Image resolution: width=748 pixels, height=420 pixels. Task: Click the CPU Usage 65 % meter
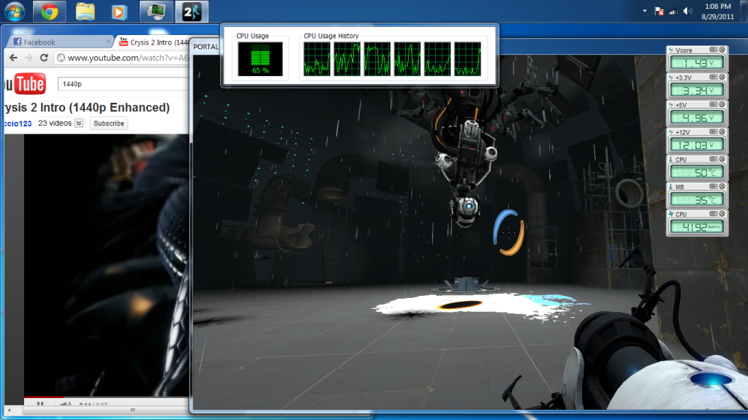pos(260,59)
